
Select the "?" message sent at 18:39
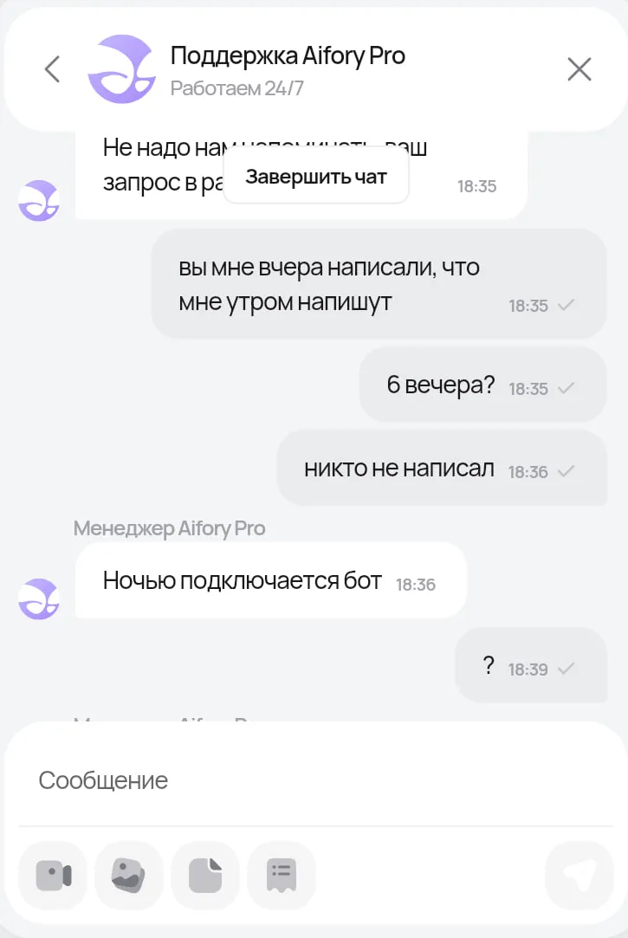tap(531, 665)
